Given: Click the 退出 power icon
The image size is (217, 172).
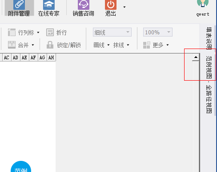Looking at the screenshot, I should pyautogui.click(x=111, y=5).
